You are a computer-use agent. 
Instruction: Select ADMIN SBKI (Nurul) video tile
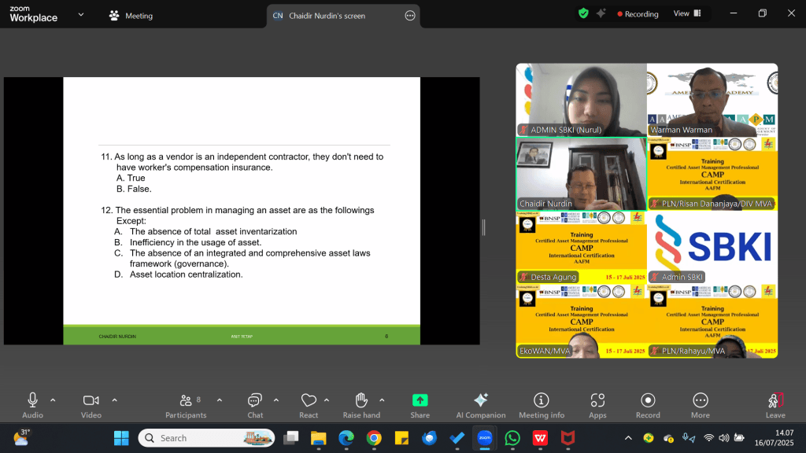(581, 100)
